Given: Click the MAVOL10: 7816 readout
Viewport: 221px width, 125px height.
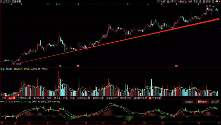Looking at the screenshot, I should (39, 69).
